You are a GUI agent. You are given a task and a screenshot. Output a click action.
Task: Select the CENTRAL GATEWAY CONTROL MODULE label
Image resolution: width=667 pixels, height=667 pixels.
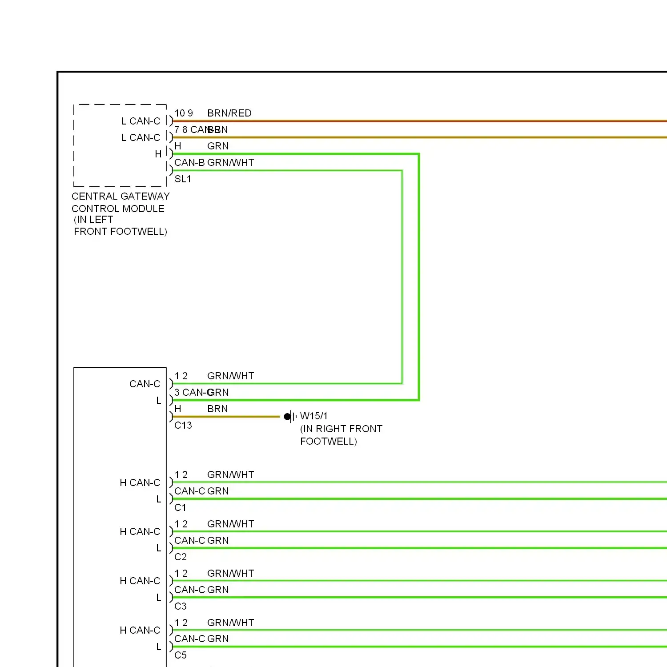click(x=121, y=202)
